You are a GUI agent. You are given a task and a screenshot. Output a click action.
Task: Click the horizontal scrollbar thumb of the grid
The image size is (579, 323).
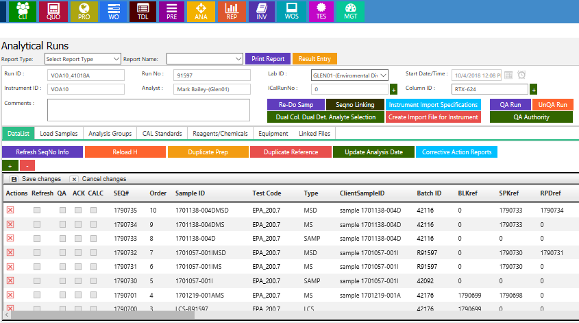[x=103, y=315]
